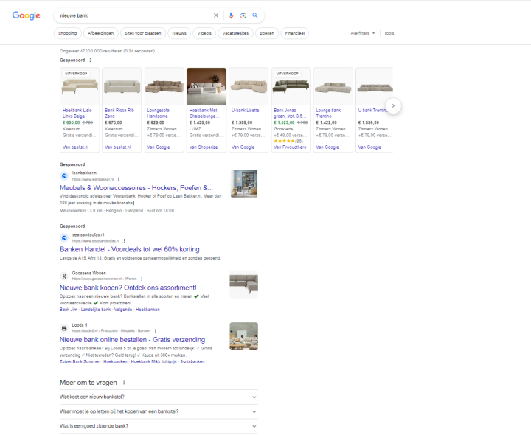Click the Tools button
The width and height of the screenshot is (531, 435).
(389, 33)
